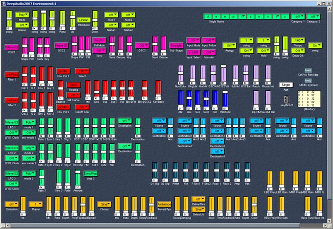This screenshot has width=333, height=229.
Task: Click the Cut 1 filter slider
Action: (x=24, y=75)
